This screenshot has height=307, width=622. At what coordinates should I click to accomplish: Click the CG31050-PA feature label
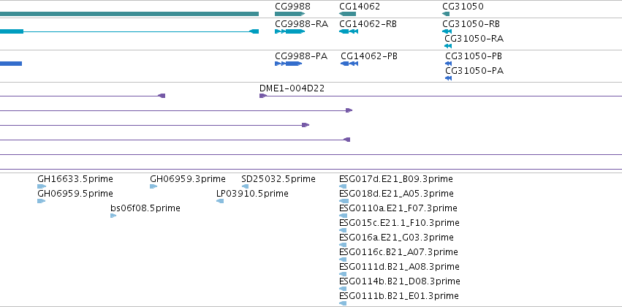tap(474, 71)
